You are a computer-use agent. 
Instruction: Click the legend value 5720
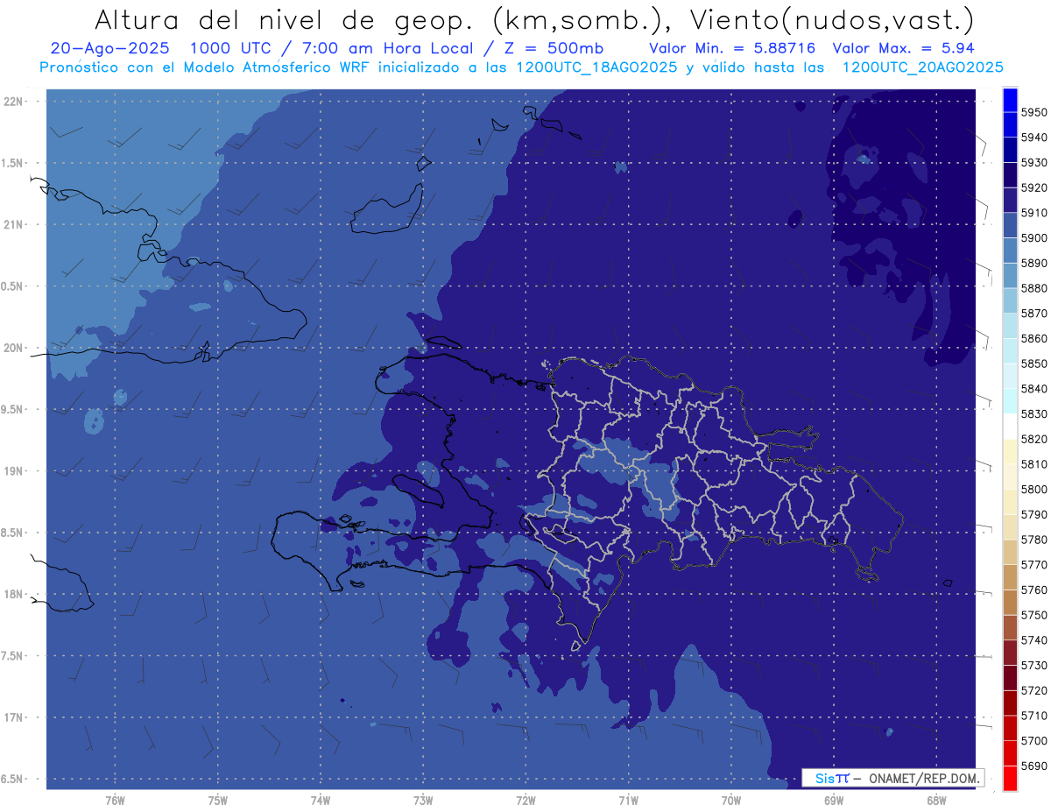1034,690
